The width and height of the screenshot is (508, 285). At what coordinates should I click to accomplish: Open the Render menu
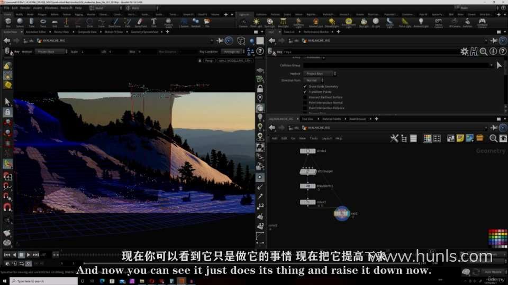[25, 8]
